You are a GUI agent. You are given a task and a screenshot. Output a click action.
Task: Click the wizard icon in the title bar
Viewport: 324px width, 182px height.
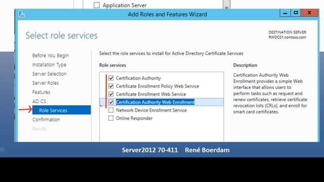click(x=21, y=14)
